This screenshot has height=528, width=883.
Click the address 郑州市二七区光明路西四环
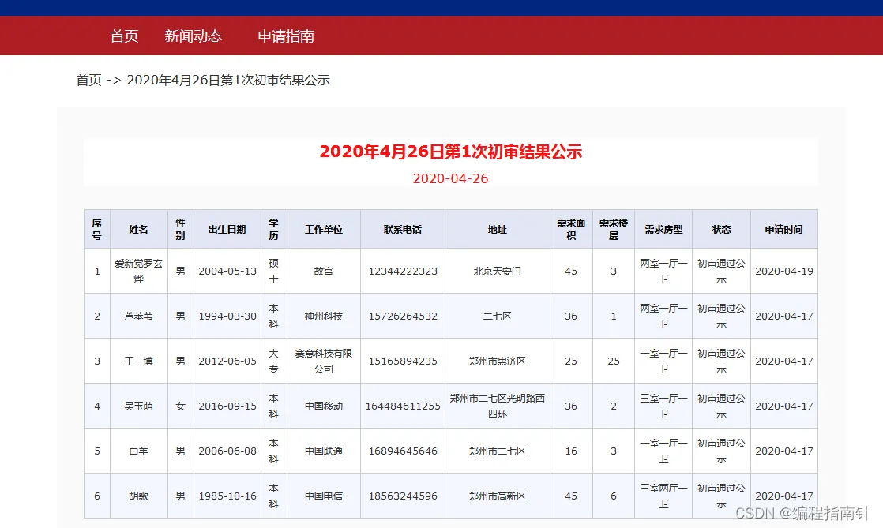498,406
